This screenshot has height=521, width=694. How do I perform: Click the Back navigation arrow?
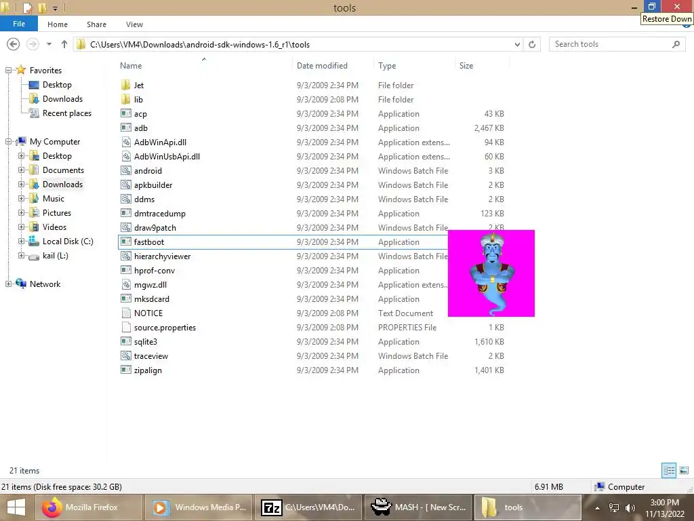[14, 44]
